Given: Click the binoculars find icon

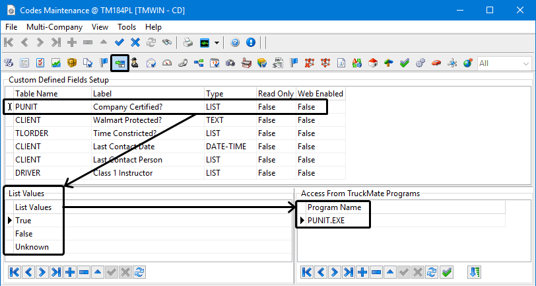Looking at the screenshot, I should pos(168,43).
